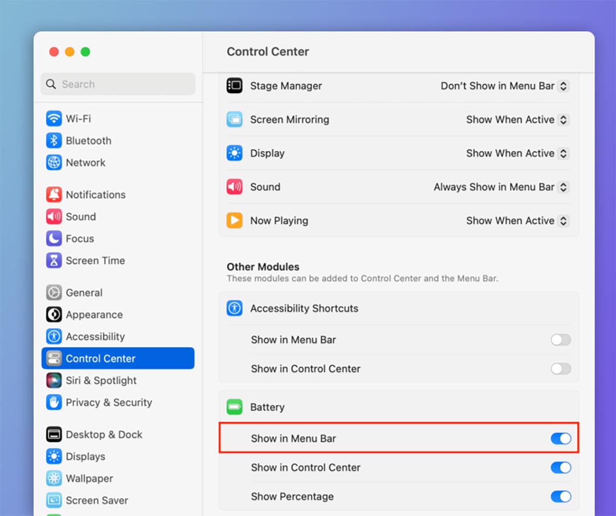
Task: Click the Accessibility Shortcuts module icon
Action: 235,308
